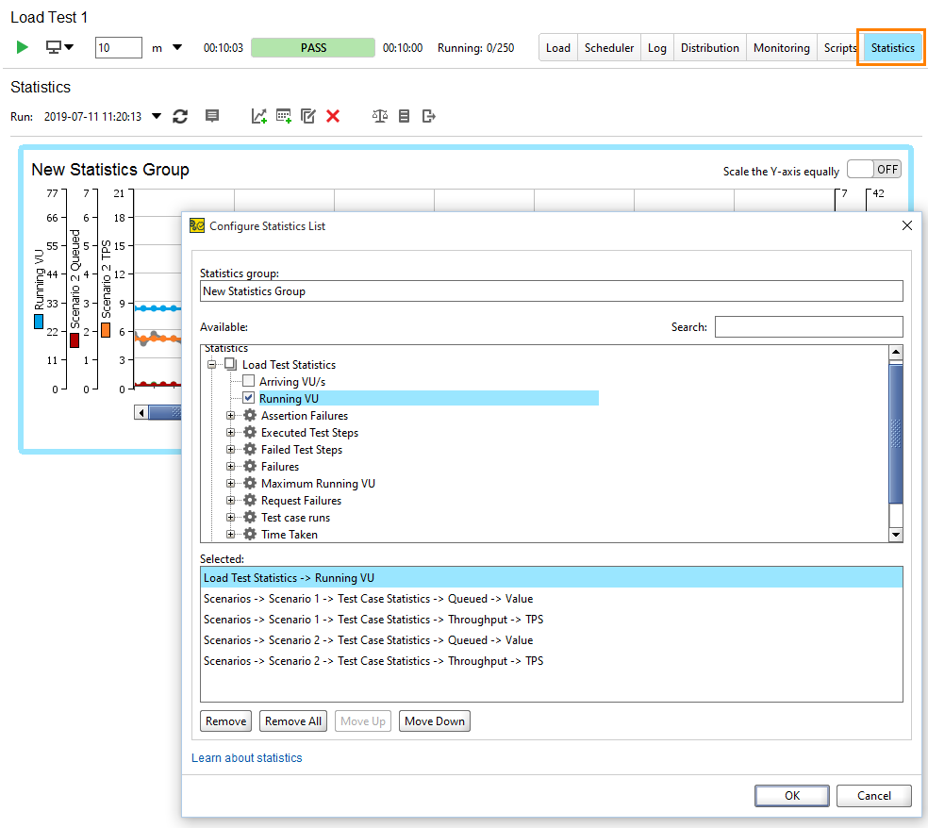Switch to the Monitoring tab
The image size is (928, 828).
coord(781,47)
